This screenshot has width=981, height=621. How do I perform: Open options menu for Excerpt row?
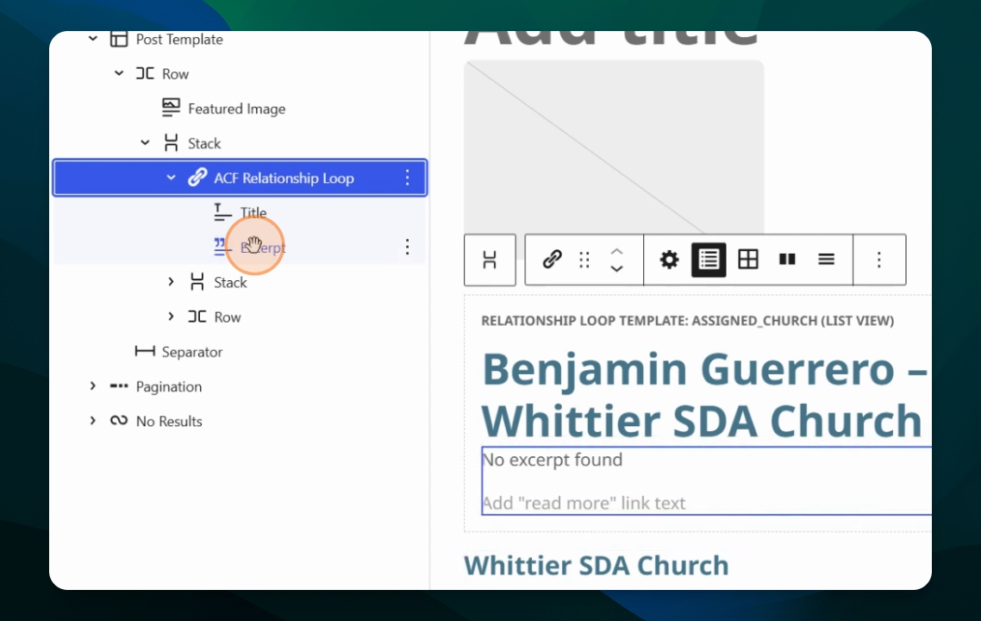coord(407,247)
